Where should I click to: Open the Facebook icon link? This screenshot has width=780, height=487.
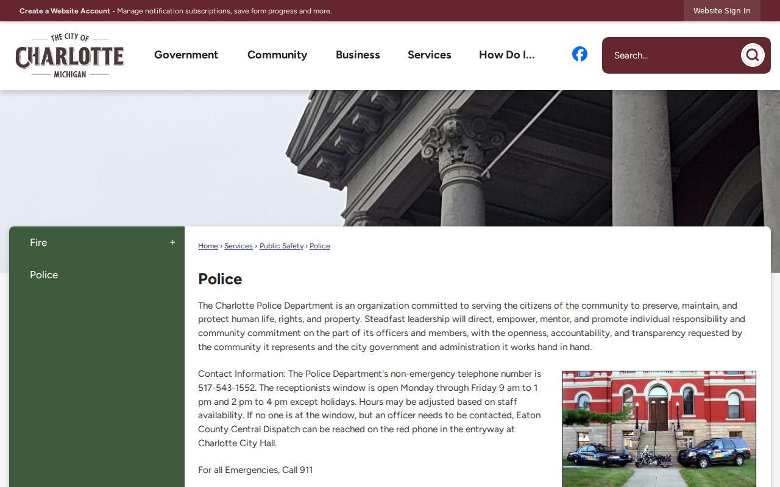tap(580, 54)
